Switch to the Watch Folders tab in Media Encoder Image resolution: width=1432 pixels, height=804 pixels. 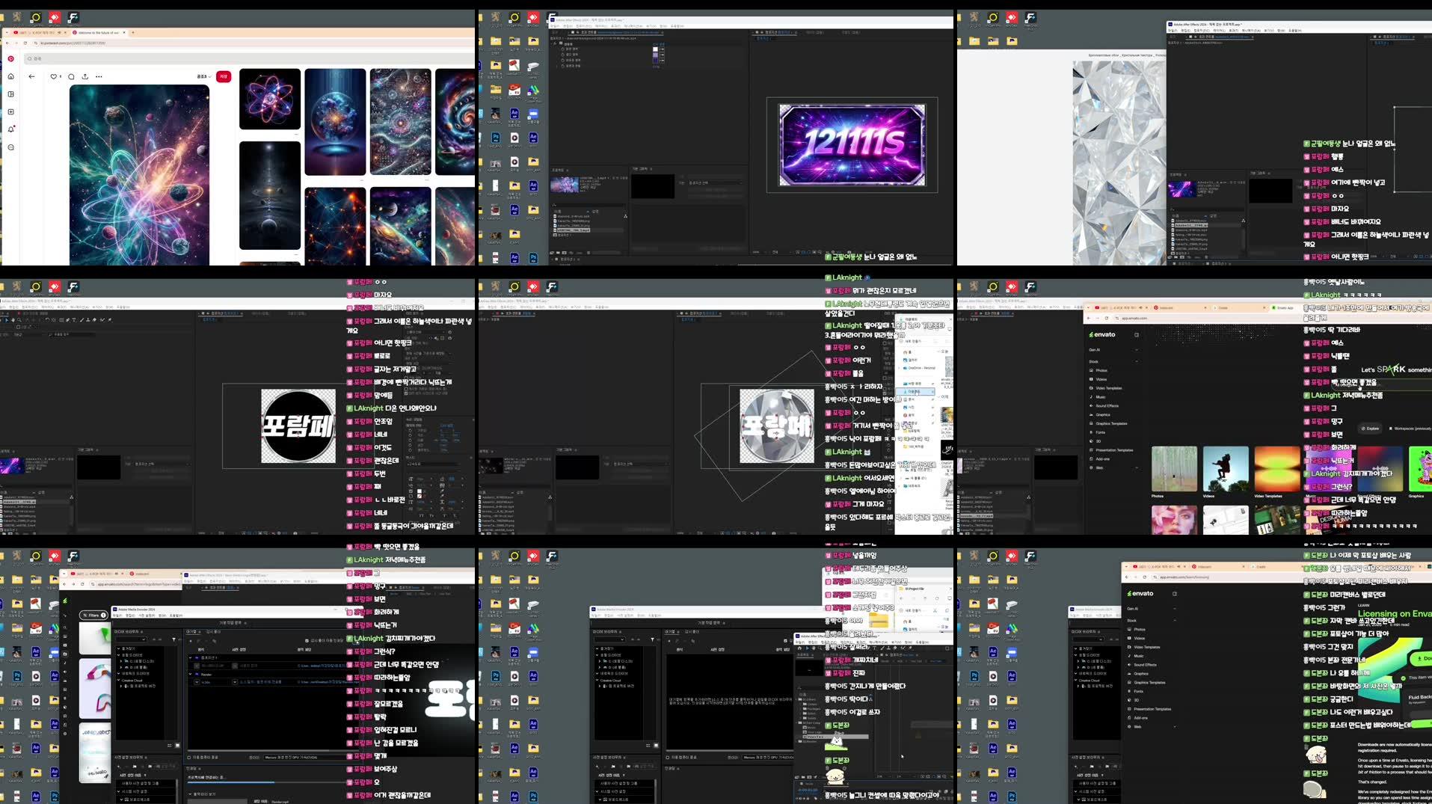coord(213,632)
